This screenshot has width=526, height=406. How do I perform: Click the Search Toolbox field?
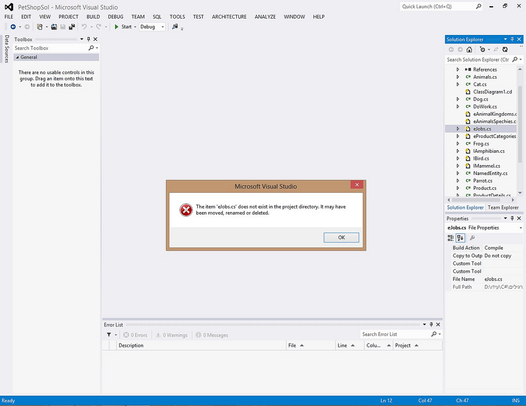pyautogui.click(x=56, y=48)
